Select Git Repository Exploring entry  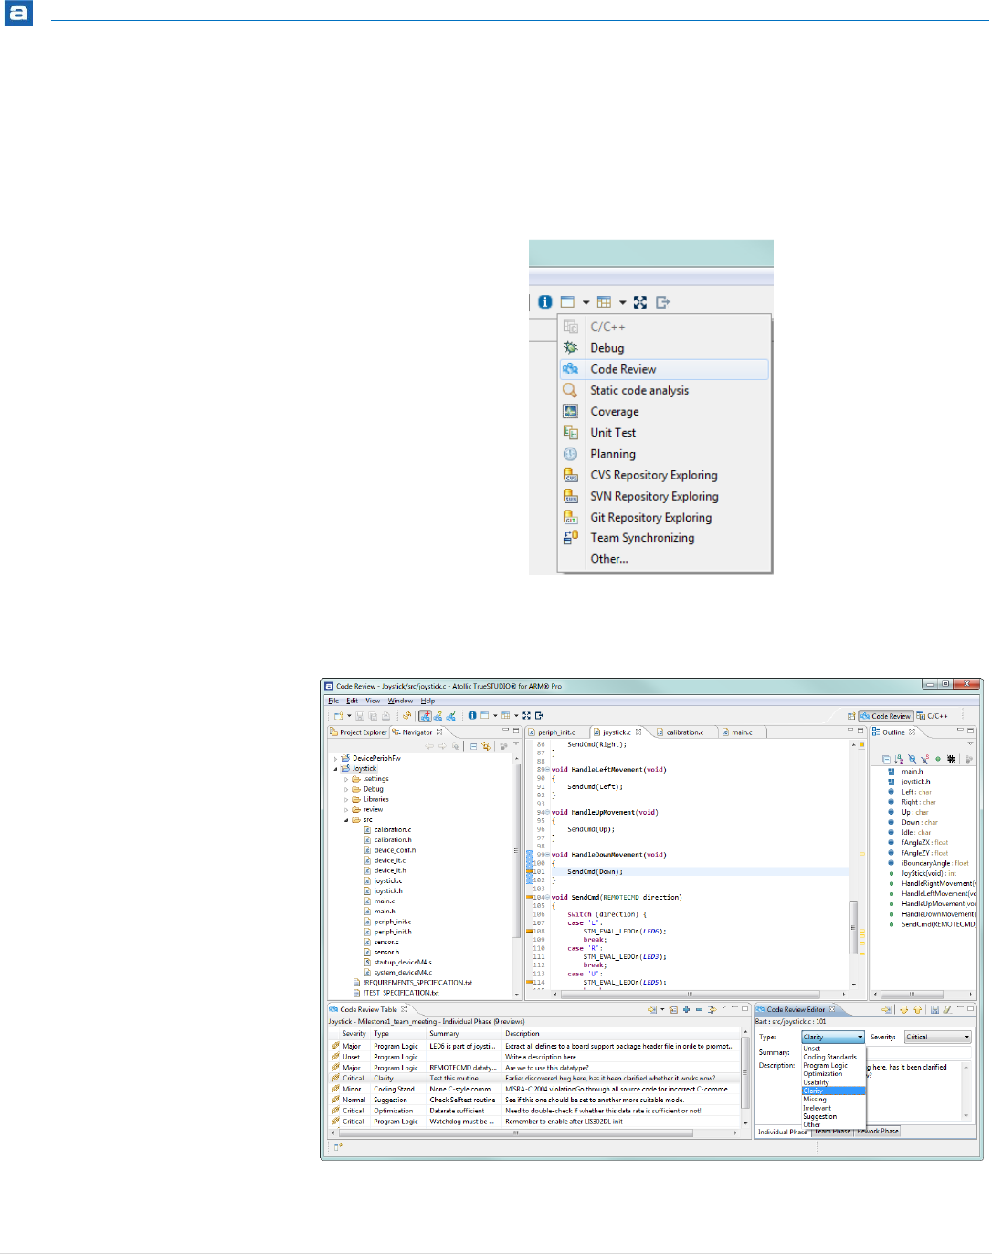664,517
